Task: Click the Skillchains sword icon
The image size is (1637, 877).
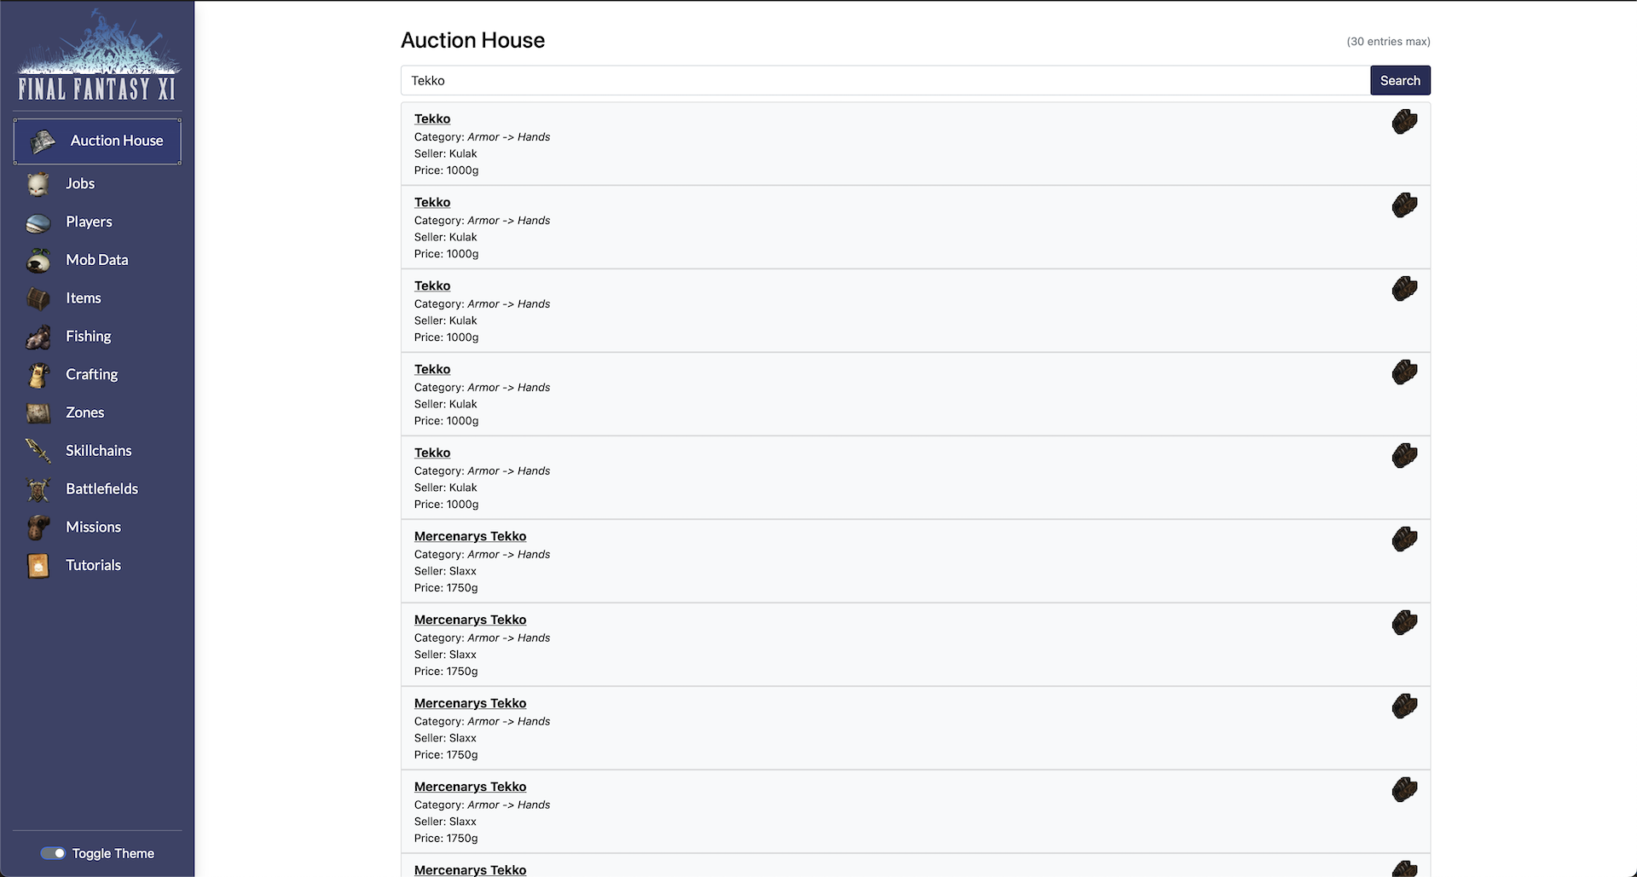Action: [x=38, y=451]
